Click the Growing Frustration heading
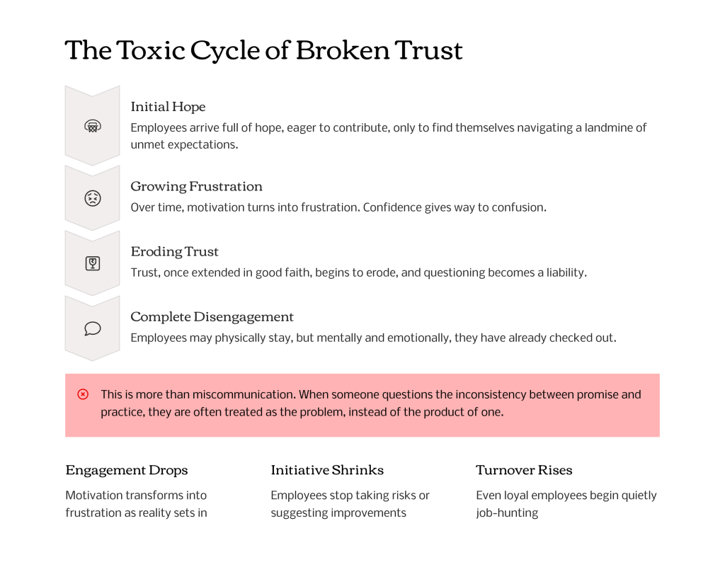This screenshot has width=725, height=562. [x=197, y=186]
